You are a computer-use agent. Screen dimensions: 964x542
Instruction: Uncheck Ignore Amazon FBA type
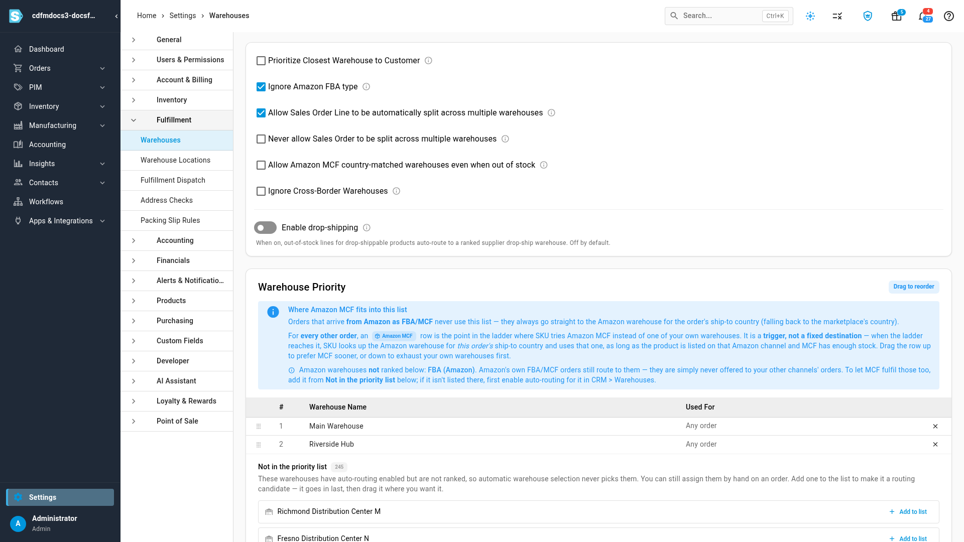click(261, 87)
